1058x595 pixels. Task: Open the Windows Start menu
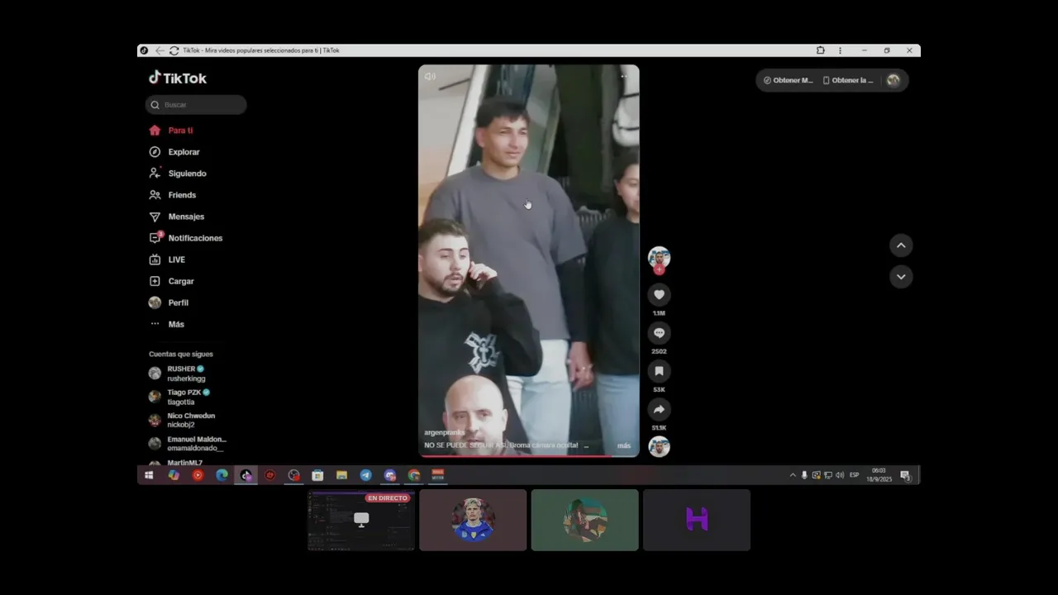pos(149,475)
